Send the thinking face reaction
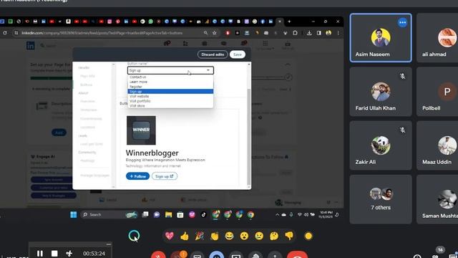458x258 pixels. pos(274,236)
